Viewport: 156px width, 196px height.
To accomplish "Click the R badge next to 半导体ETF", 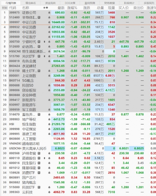I will (39, 17).
